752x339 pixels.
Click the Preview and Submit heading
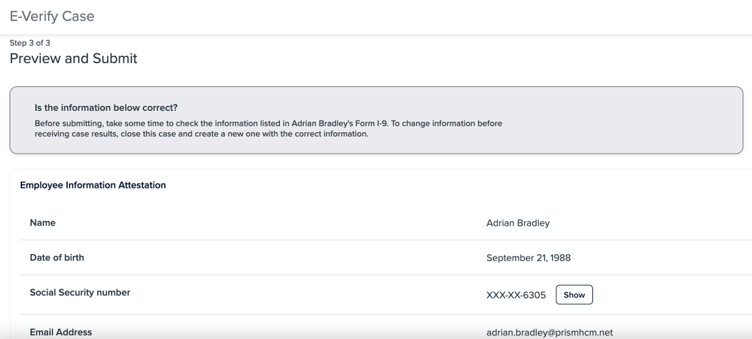point(73,58)
